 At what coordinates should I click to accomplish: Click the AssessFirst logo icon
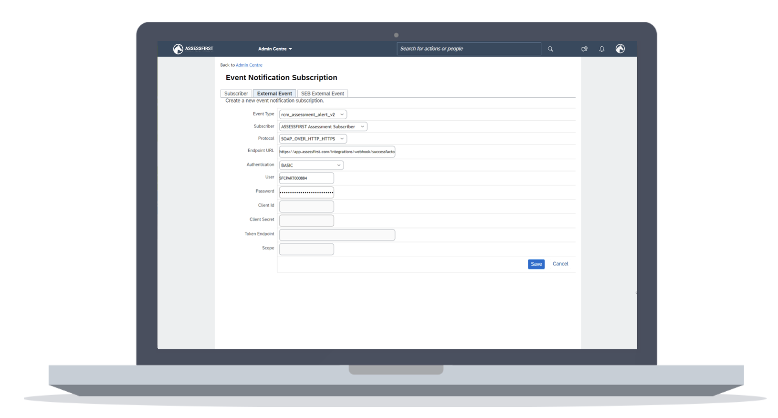(178, 49)
